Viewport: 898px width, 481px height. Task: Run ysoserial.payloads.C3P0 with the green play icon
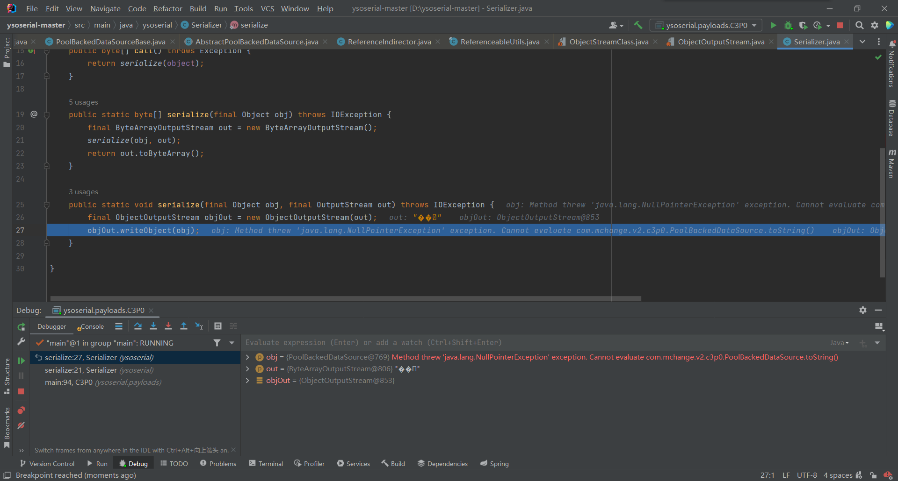coord(773,25)
